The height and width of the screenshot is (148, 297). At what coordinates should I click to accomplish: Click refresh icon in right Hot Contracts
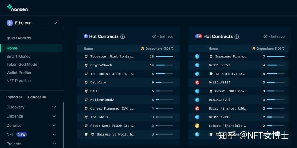pyautogui.click(x=265, y=36)
